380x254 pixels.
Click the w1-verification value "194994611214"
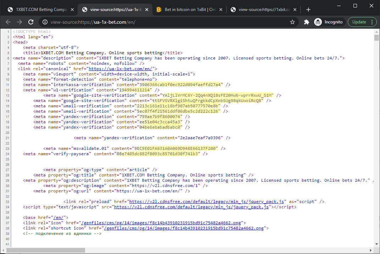click(134, 90)
